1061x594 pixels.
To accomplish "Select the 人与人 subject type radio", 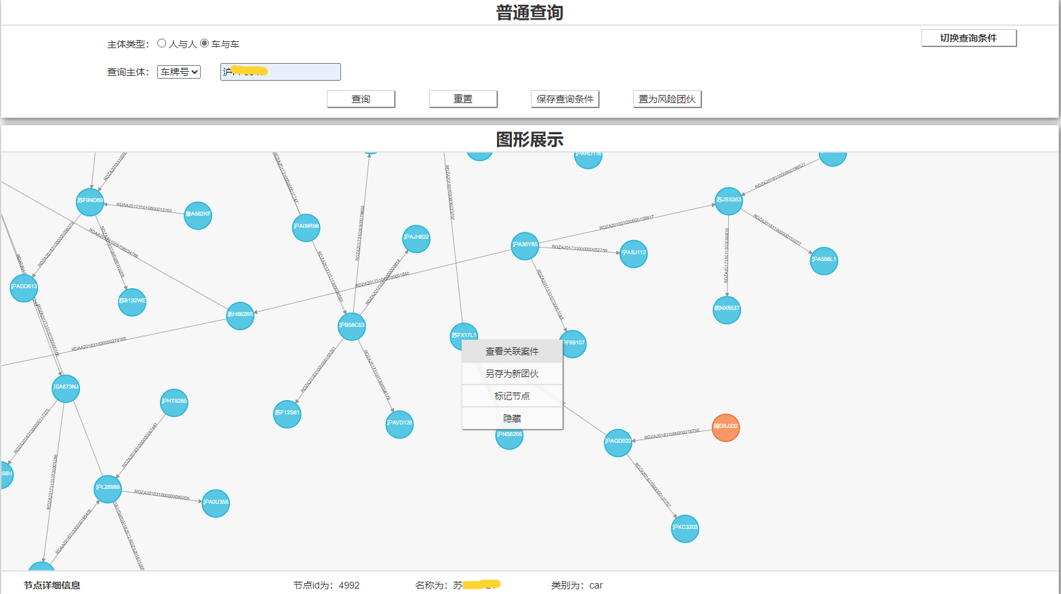I will [161, 43].
